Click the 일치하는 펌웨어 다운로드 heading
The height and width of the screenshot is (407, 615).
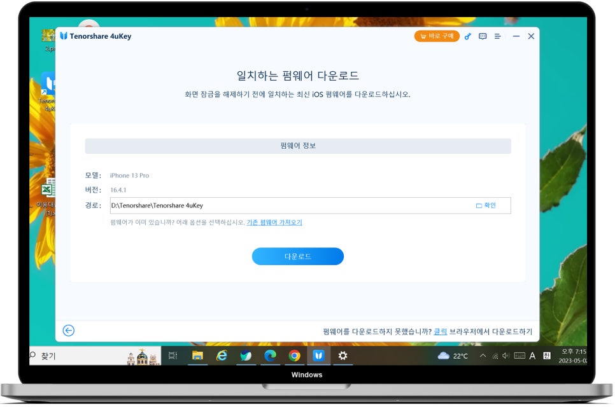pyautogui.click(x=298, y=75)
